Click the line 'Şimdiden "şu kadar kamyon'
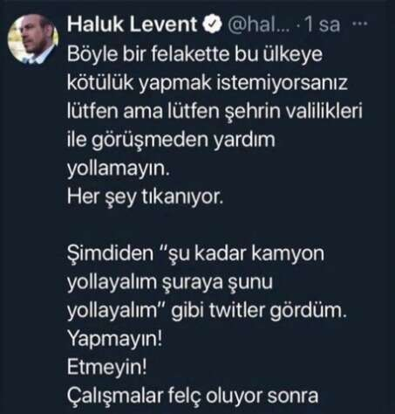Viewport: 395px width, 414px height. coord(196,253)
